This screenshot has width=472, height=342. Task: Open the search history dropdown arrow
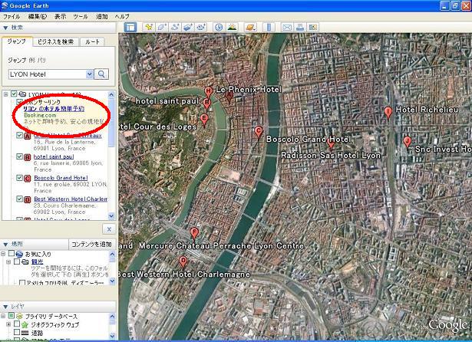pos(89,74)
